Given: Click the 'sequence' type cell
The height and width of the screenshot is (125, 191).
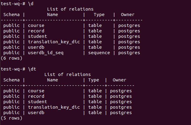Looking at the screenshot, I should click(x=99, y=53).
